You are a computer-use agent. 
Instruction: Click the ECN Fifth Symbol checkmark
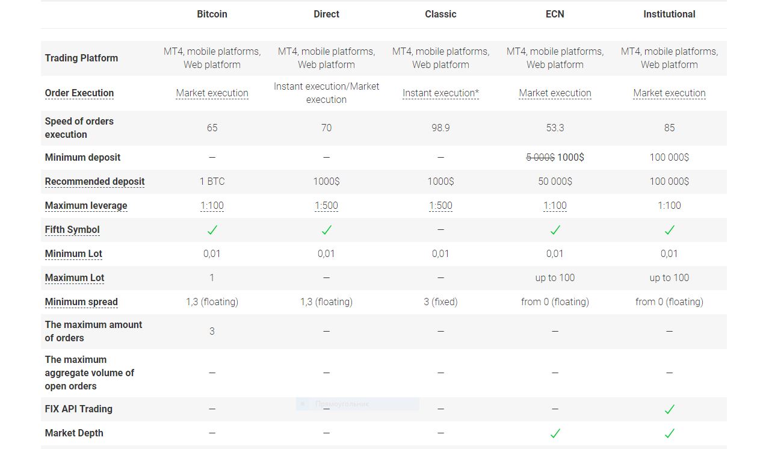tap(555, 230)
